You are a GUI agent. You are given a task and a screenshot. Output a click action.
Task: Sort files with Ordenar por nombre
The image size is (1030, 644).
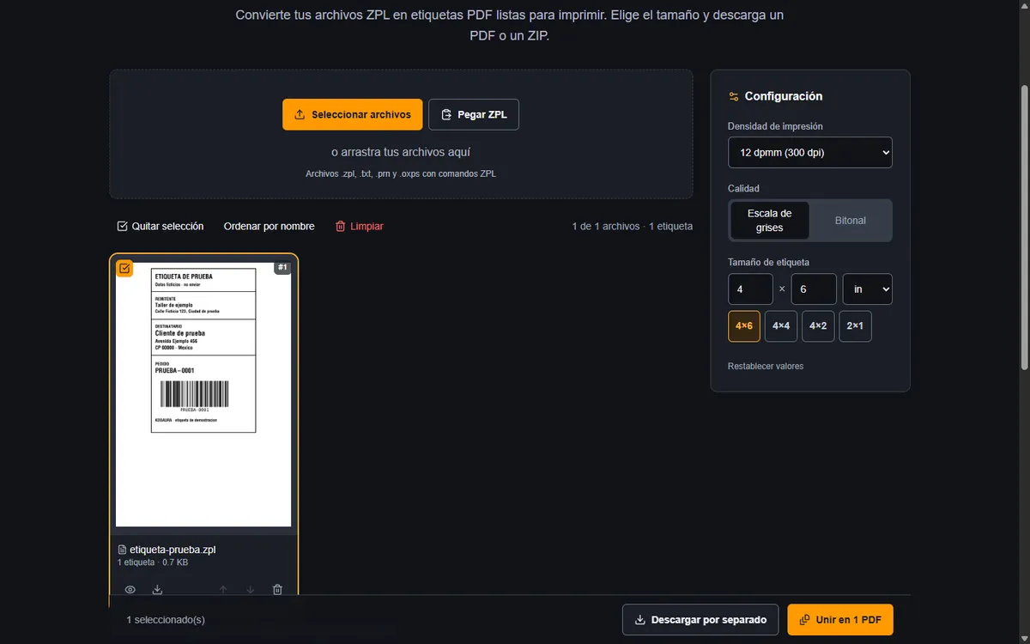click(x=269, y=226)
